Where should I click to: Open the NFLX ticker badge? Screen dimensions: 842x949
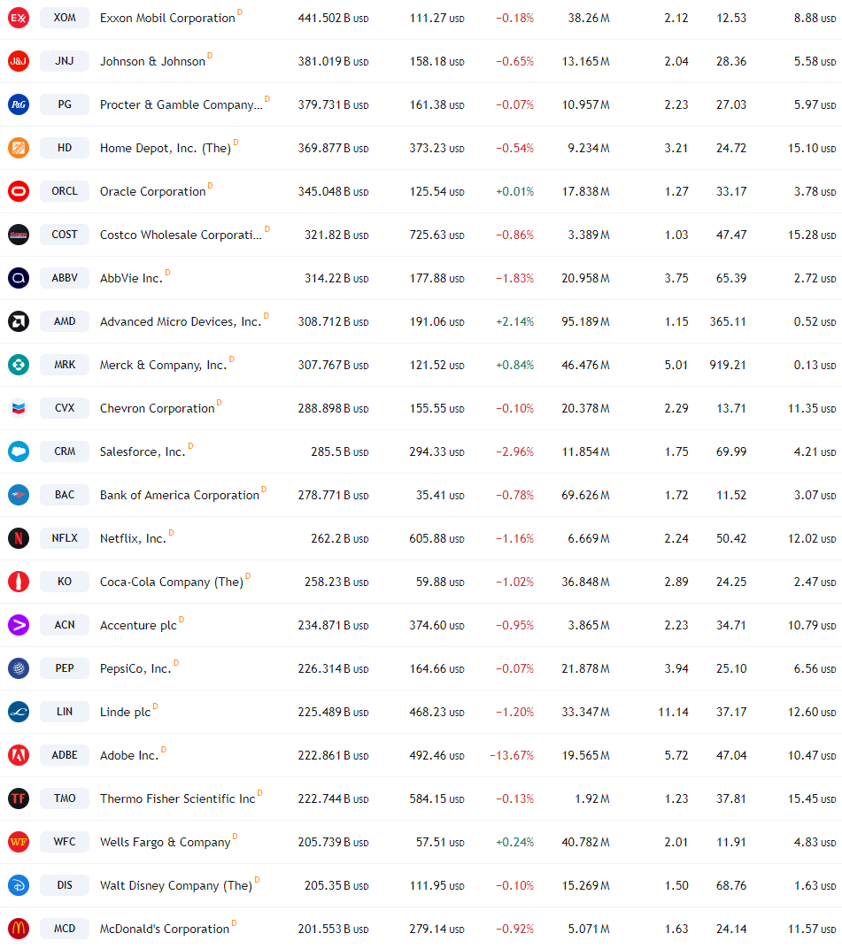[65, 538]
